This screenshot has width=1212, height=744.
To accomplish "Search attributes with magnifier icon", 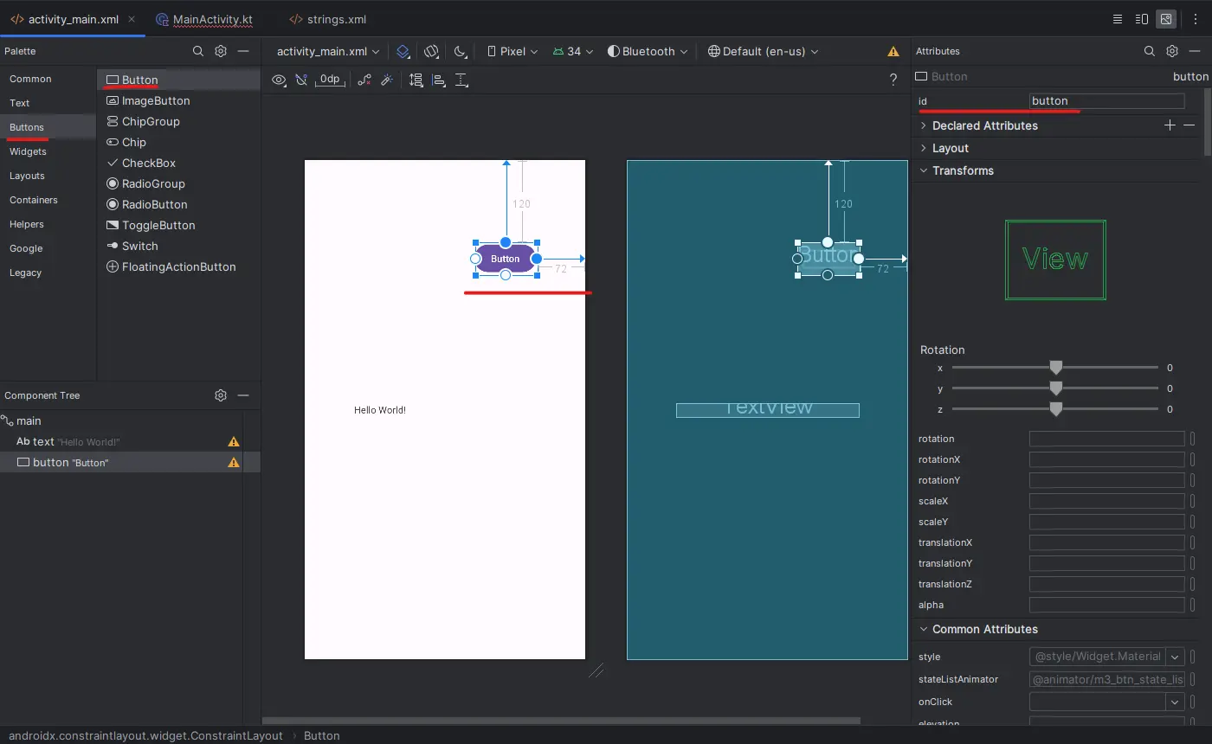I will click(x=1150, y=51).
